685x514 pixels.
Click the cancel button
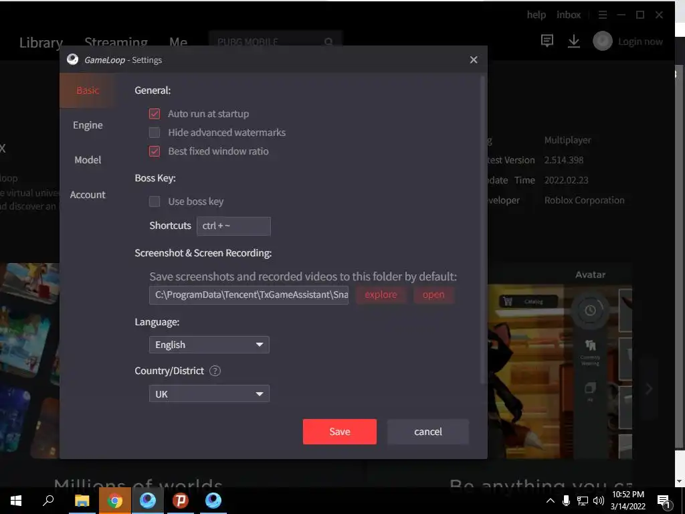427,432
